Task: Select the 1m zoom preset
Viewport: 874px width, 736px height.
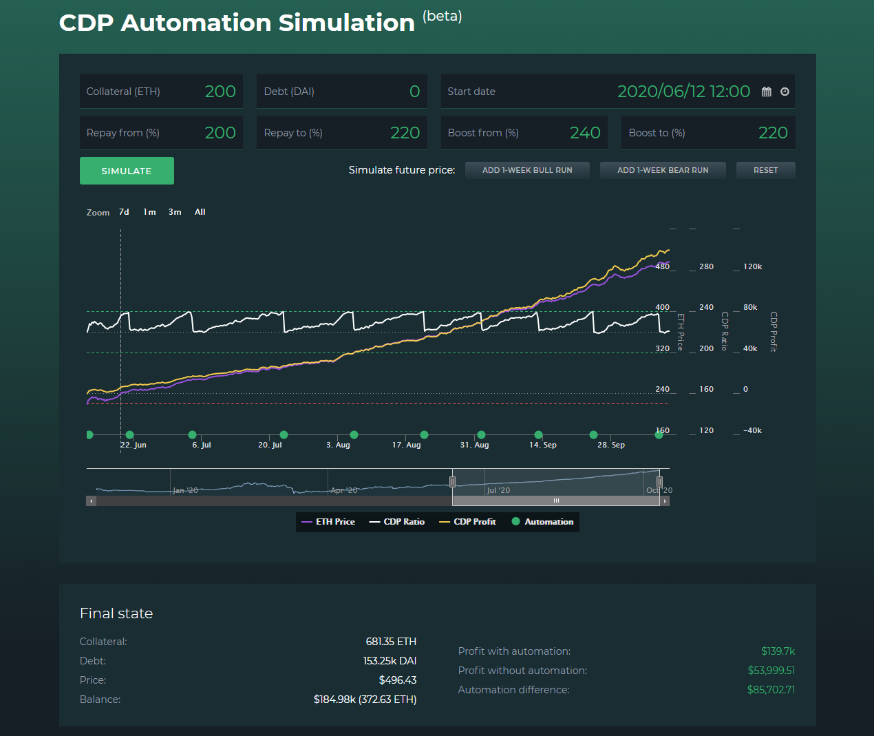Action: (149, 212)
